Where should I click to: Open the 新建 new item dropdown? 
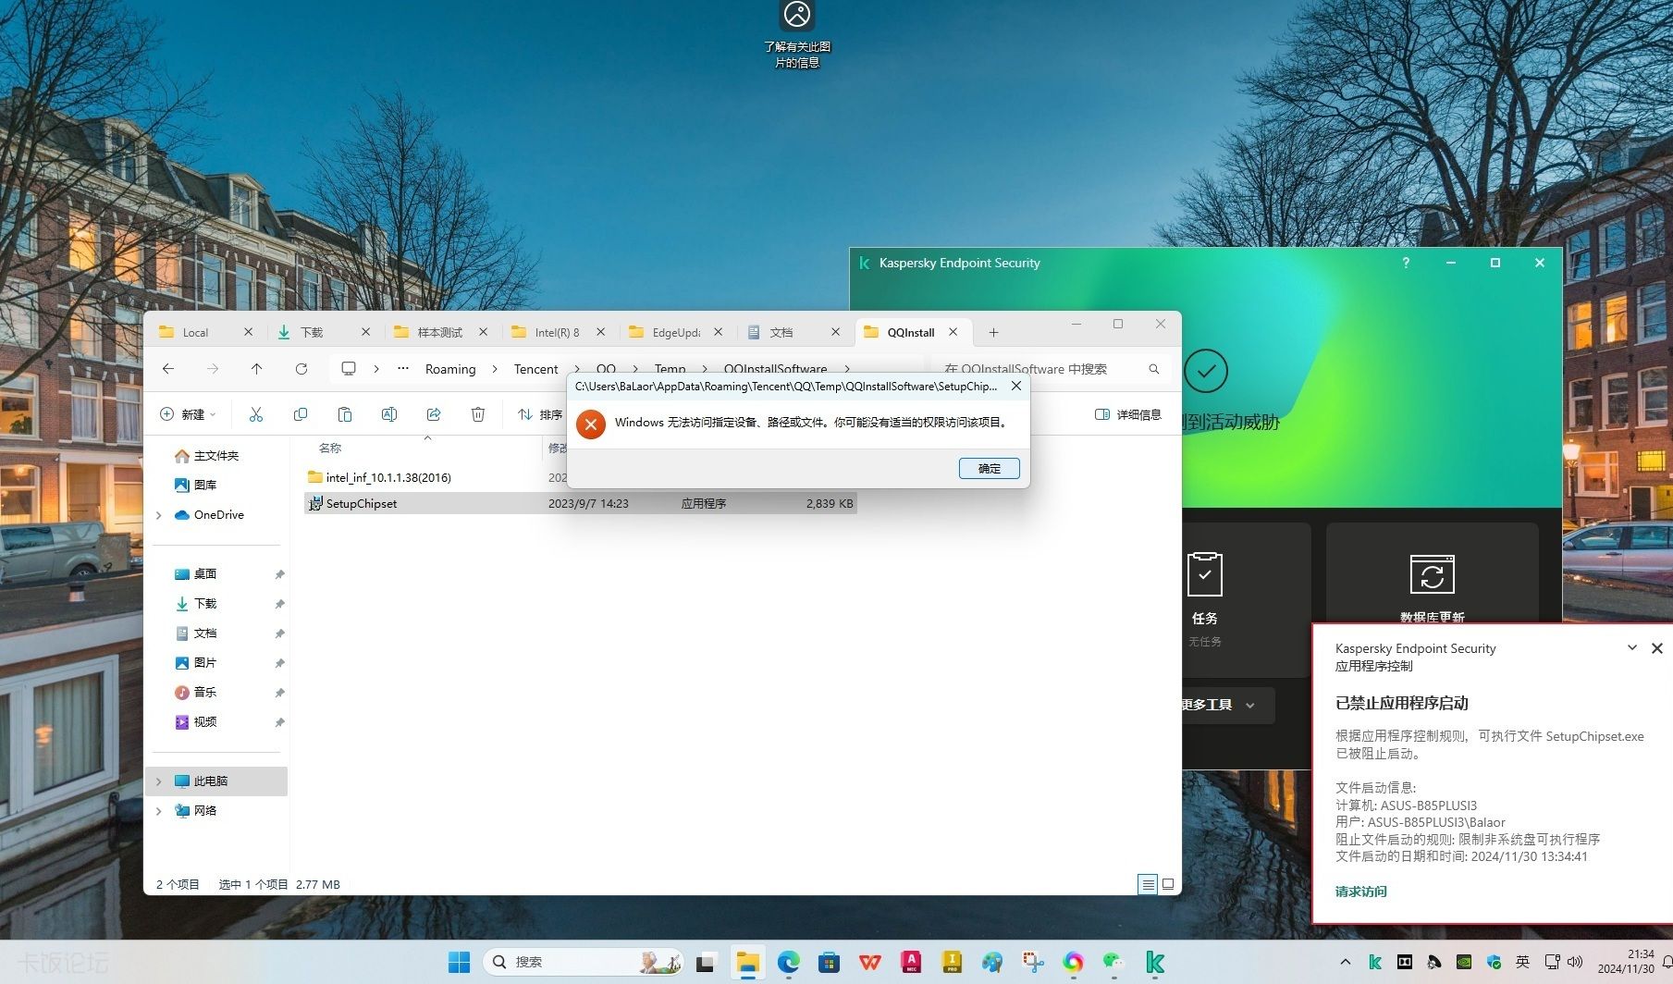188,414
